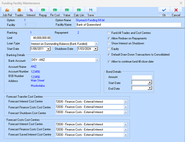Click the ANZ account name value
Screen dimensions: 185x142
pos(34,67)
